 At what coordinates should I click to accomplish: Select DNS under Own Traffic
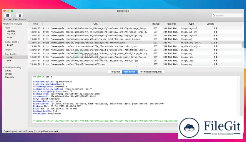(9, 60)
